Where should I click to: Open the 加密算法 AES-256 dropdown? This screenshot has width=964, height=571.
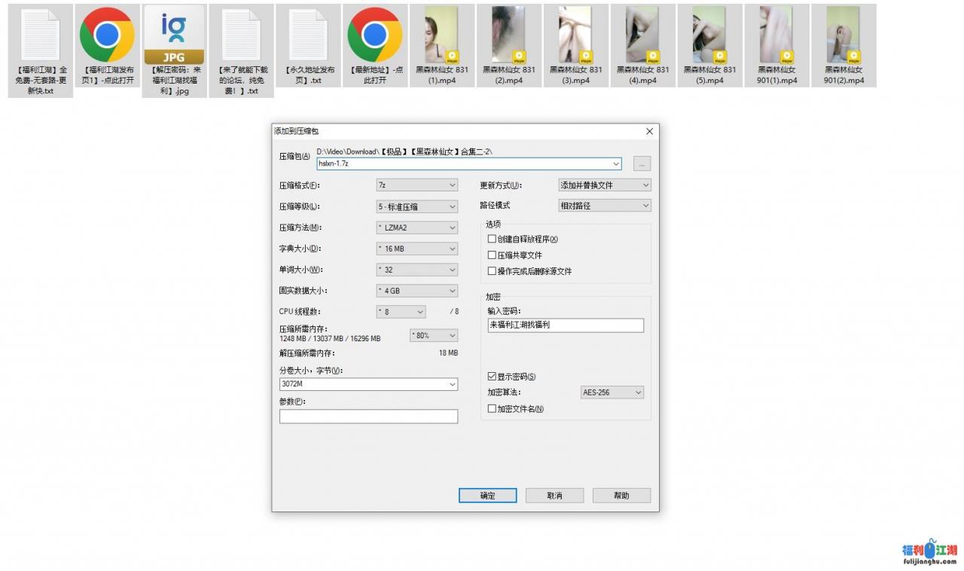(612, 392)
